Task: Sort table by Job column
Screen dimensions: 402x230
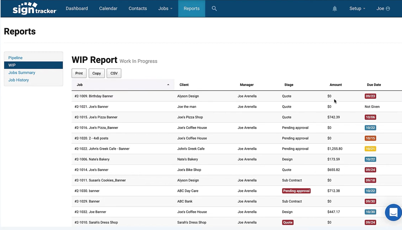Action: click(123, 85)
